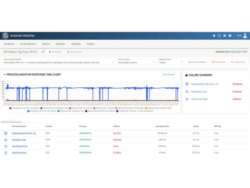
Task: Sort by # Checks column header
Action: point(48,126)
